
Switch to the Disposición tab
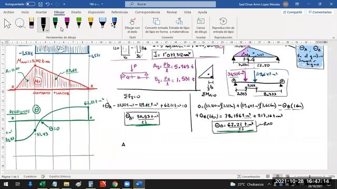(96, 12)
